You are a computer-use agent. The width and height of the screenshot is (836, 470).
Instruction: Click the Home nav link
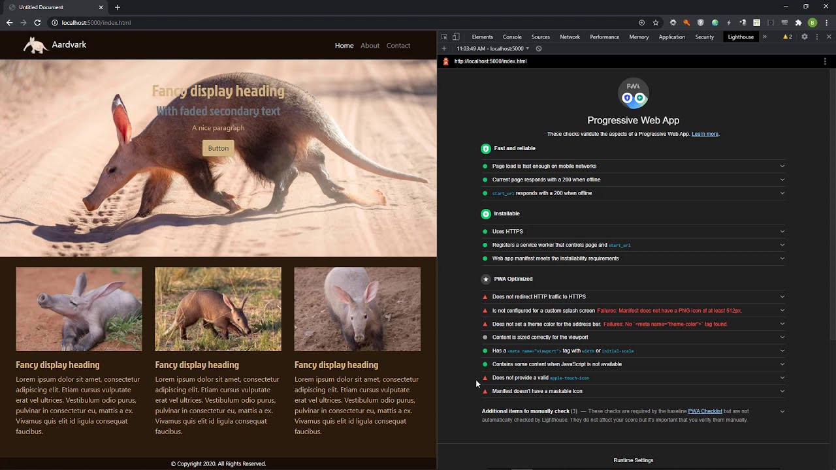344,46
